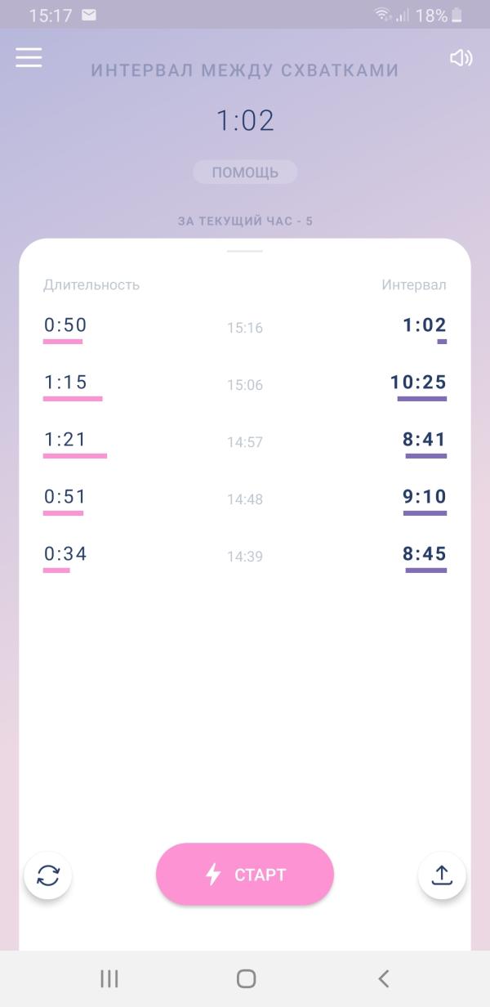Click the pink bar under 1:15
490x1007 pixels.
[x=73, y=399]
